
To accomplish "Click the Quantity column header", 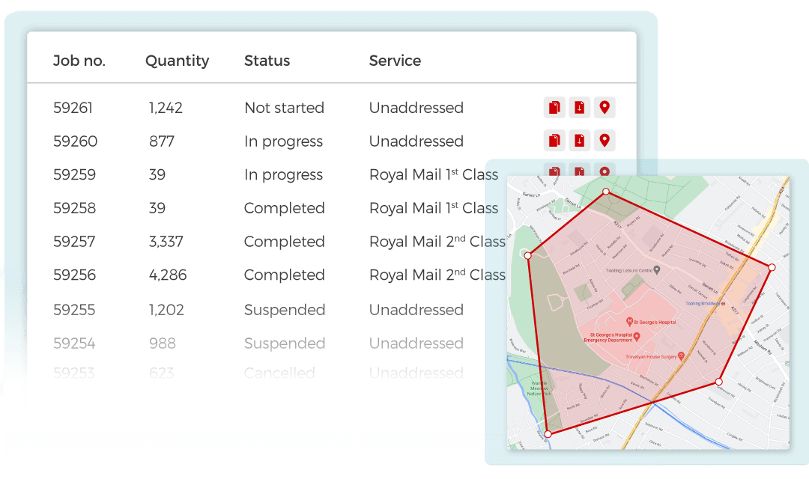I will tap(177, 61).
